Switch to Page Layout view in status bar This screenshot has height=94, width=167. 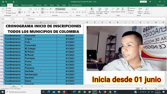[x=142, y=89]
